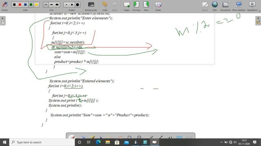Viewport: 261px width, 146px height.
Task: Click Show Desktop
Action: click(x=239, y=6)
